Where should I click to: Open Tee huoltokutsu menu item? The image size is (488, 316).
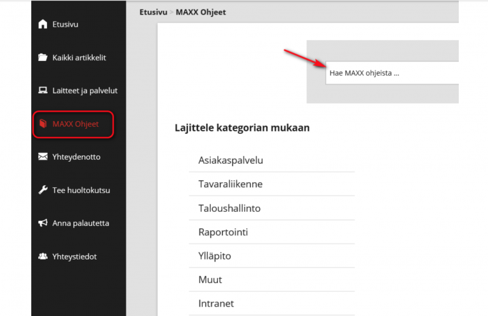[81, 190]
